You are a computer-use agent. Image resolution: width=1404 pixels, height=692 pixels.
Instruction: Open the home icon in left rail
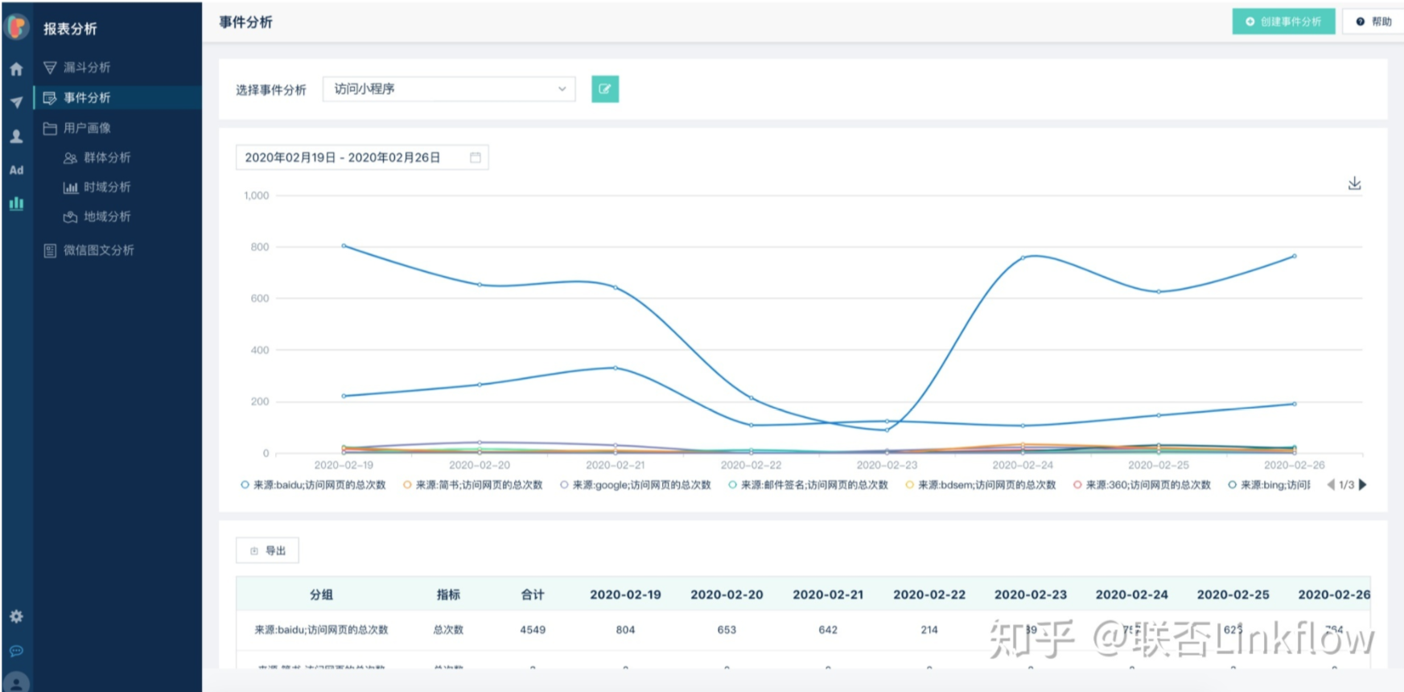pos(16,69)
